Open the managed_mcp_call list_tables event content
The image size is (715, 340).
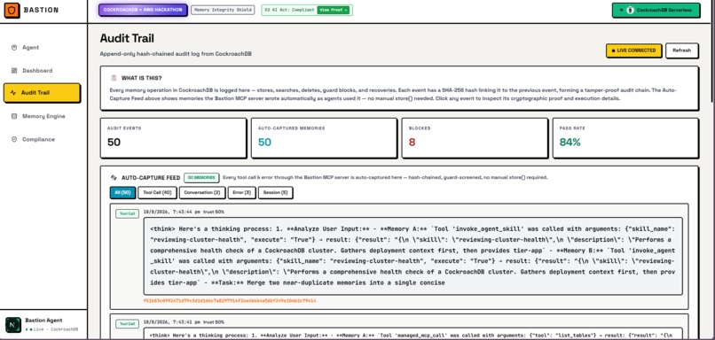412,333
